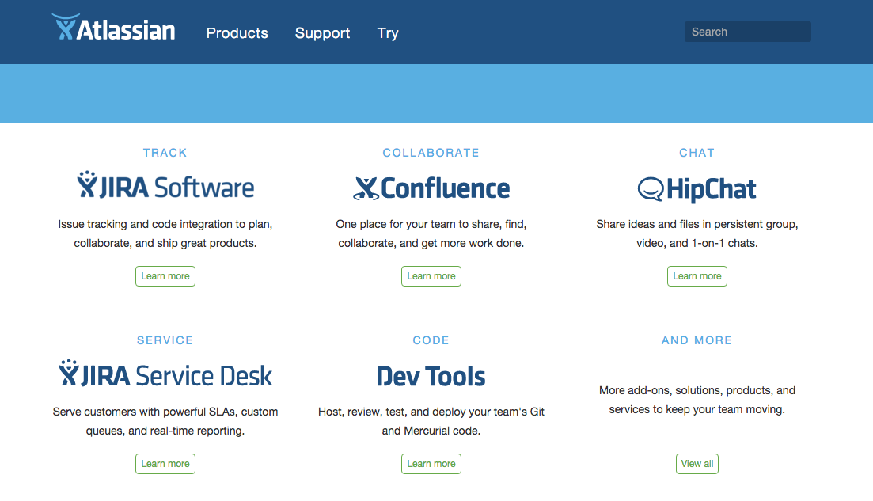Click 'Serve customers with powerful SLAs' text
873x501 pixels.
[x=165, y=421]
